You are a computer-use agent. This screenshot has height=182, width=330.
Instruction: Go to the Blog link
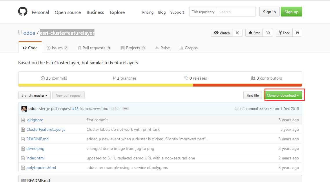pos(162,12)
